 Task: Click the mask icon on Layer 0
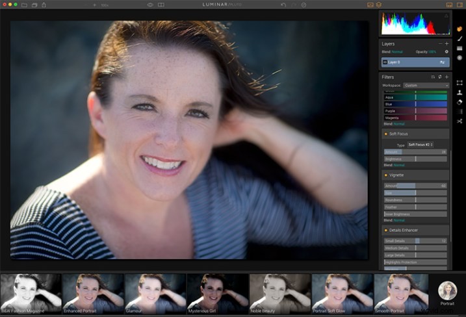(x=442, y=62)
